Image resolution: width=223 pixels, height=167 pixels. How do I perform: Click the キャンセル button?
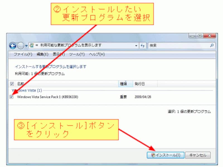pyautogui.click(x=198, y=155)
